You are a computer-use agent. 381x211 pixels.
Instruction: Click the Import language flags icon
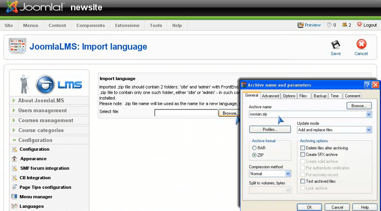pos(17,45)
